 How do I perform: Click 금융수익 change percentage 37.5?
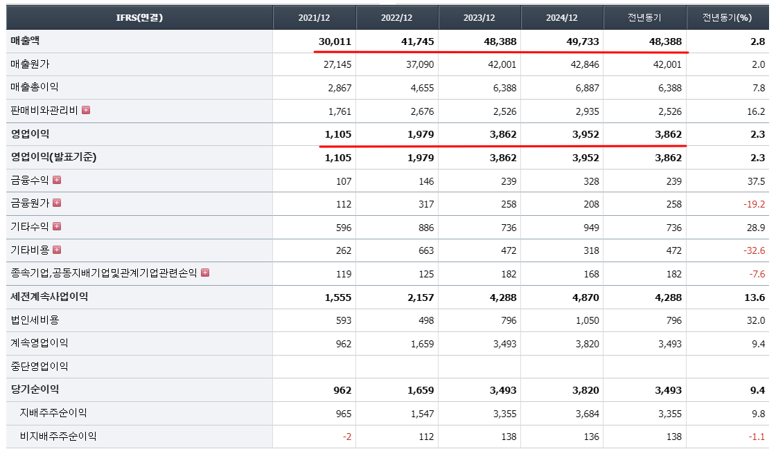coord(756,181)
